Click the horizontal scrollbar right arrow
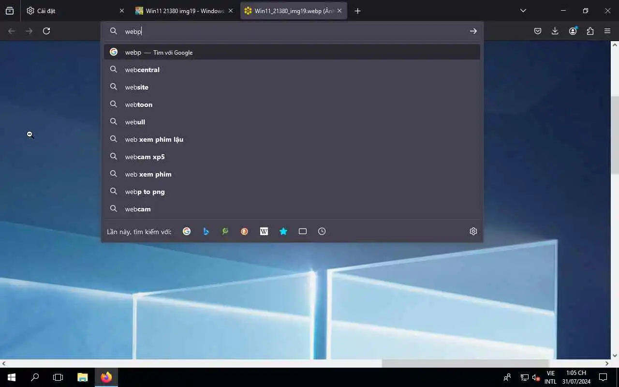Image resolution: width=619 pixels, height=387 pixels. 607,363
